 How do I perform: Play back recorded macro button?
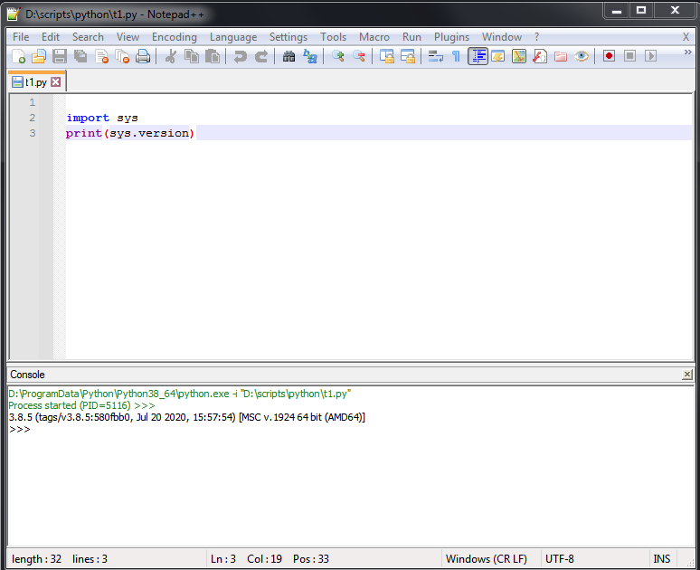(651, 56)
